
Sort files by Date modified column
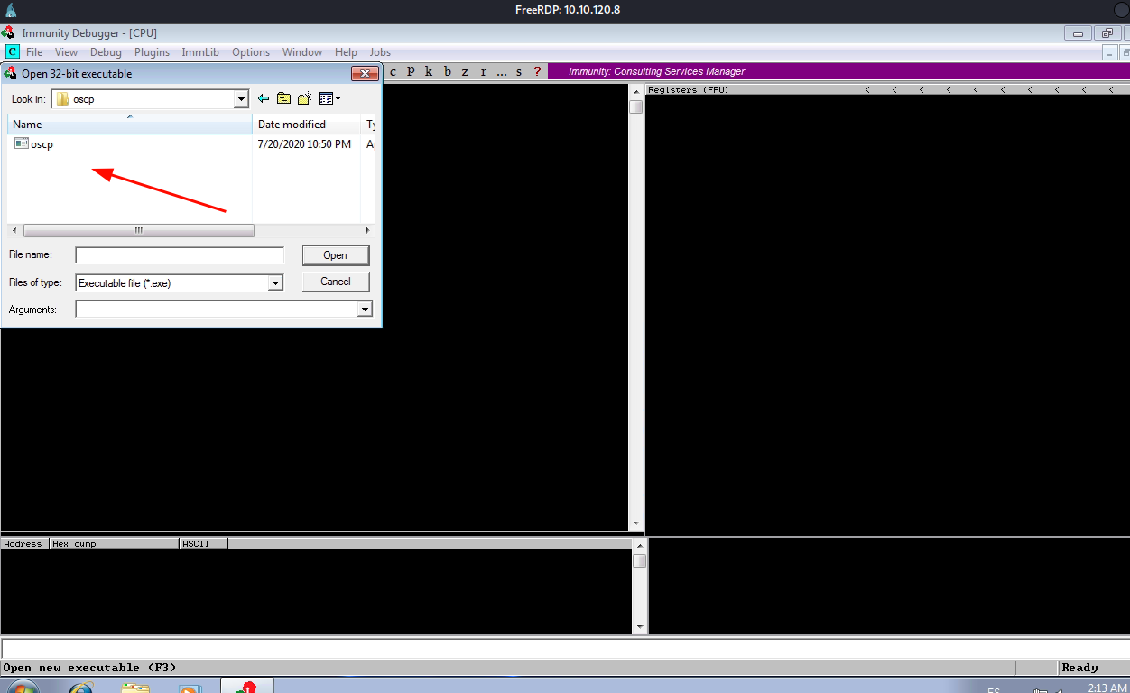pos(307,125)
